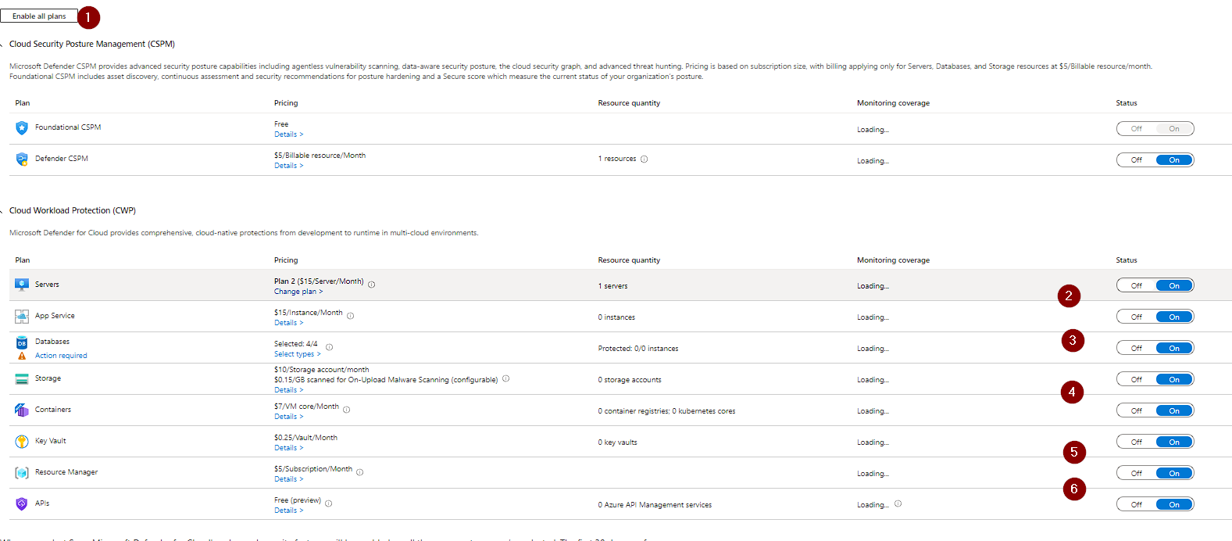Screen dimensions: 1232x541
Task: Turn the Databases plan Off
Action: [x=1137, y=348]
